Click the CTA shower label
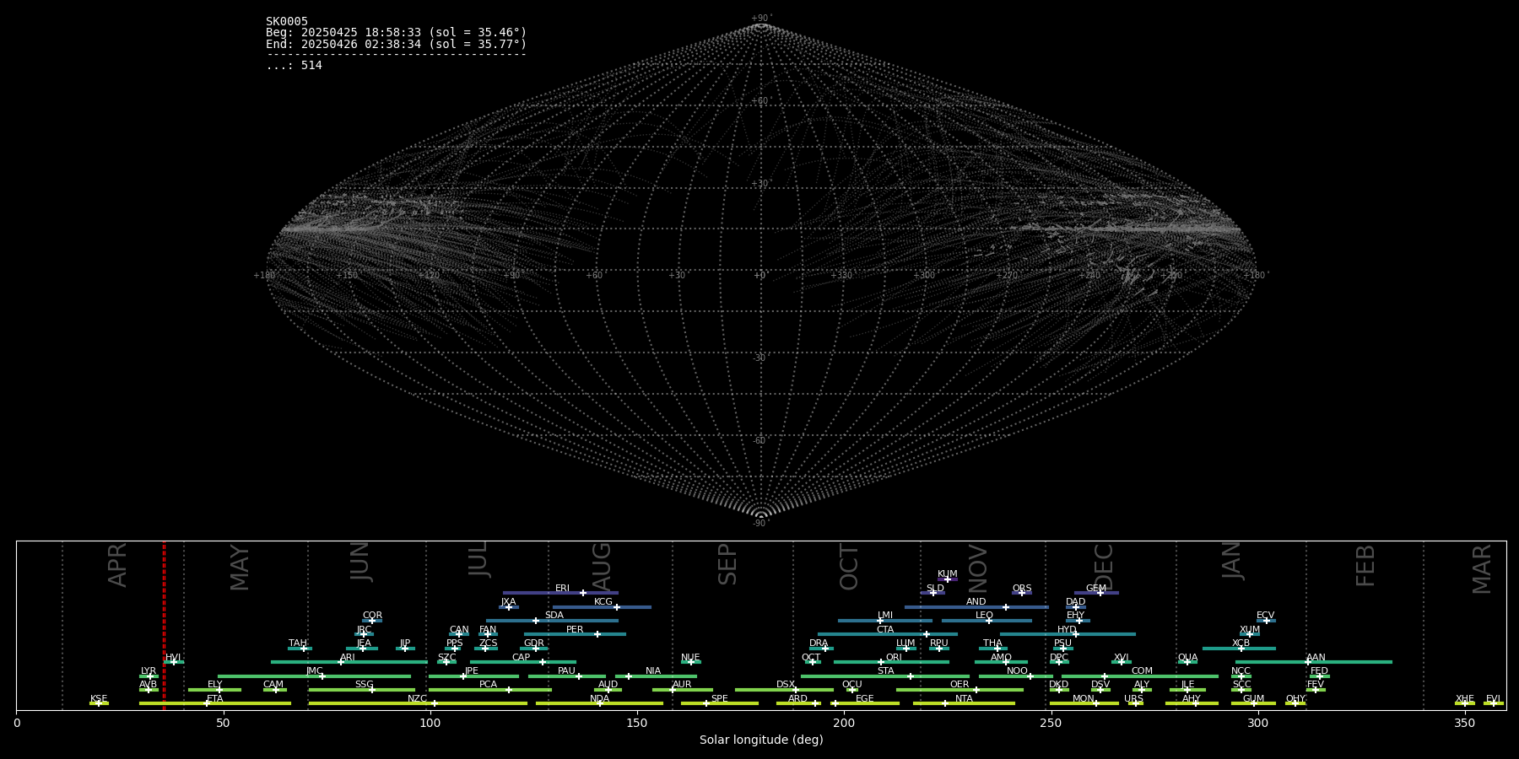The width and height of the screenshot is (1519, 759). pos(885,630)
